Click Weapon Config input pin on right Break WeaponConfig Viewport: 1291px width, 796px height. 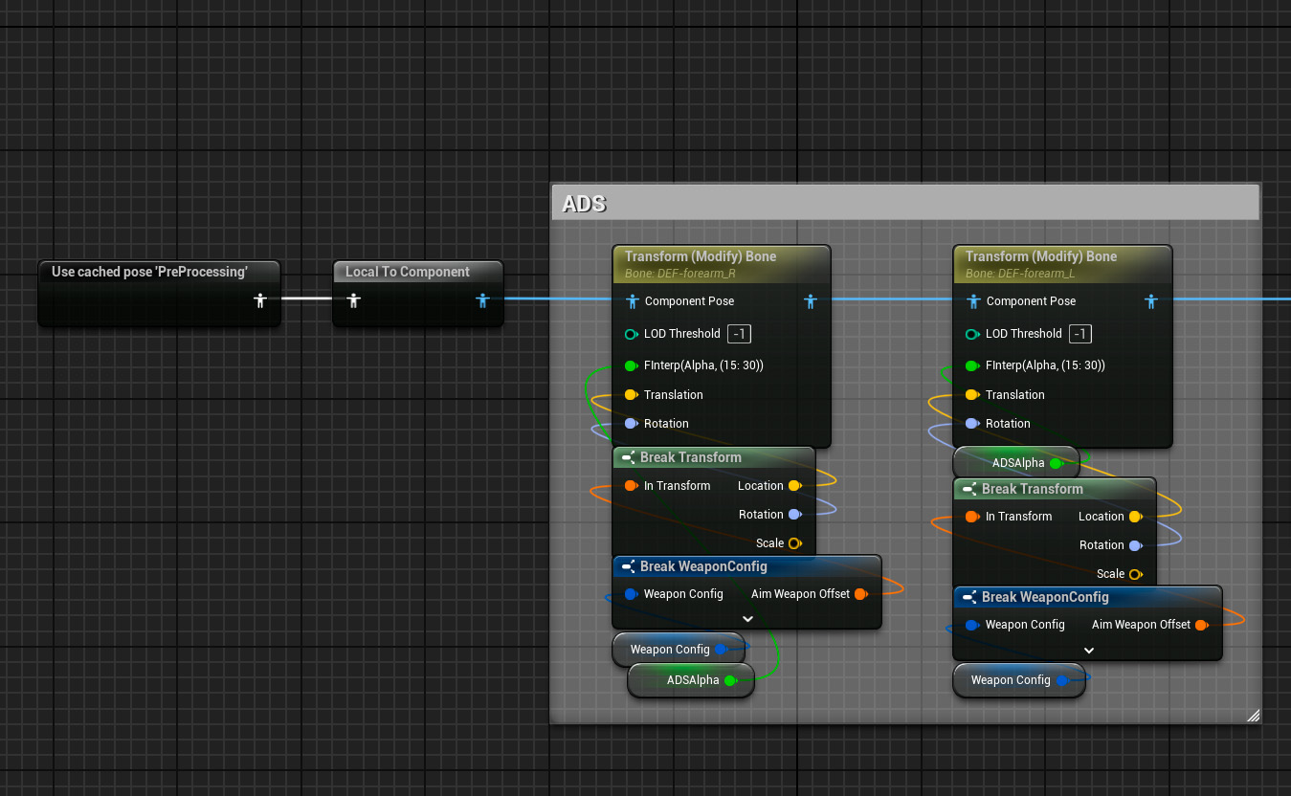pos(972,625)
